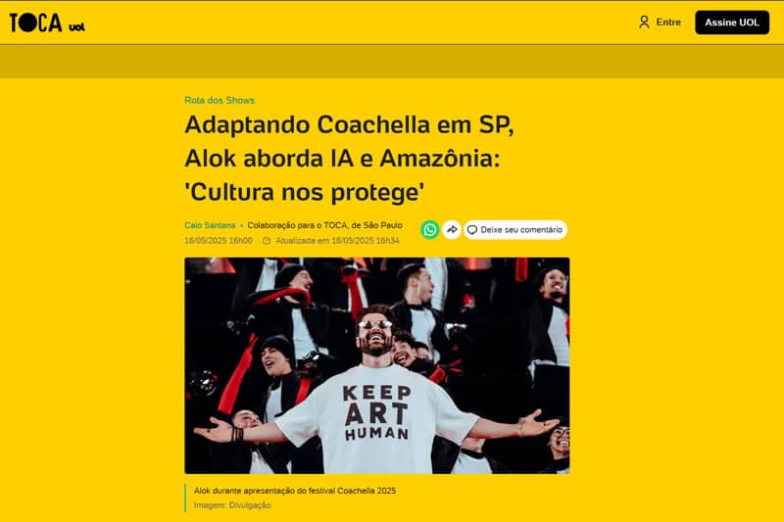This screenshot has height=522, width=784.
Task: Open the Rota dos Shows section
Action: [220, 101]
